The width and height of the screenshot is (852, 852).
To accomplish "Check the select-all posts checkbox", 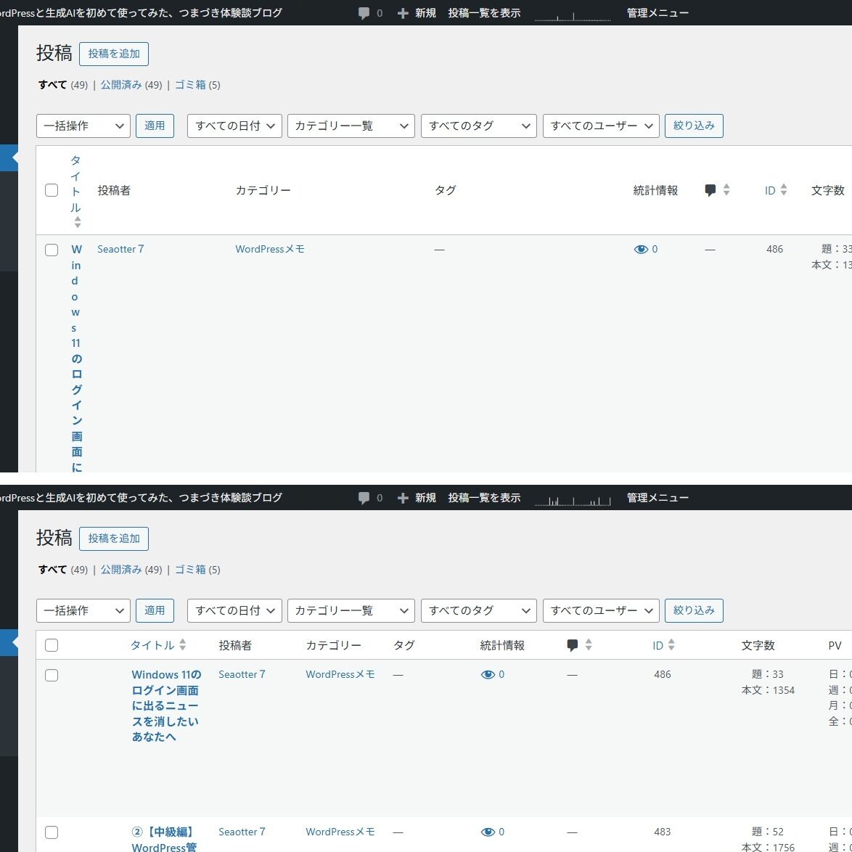I will 52,644.
